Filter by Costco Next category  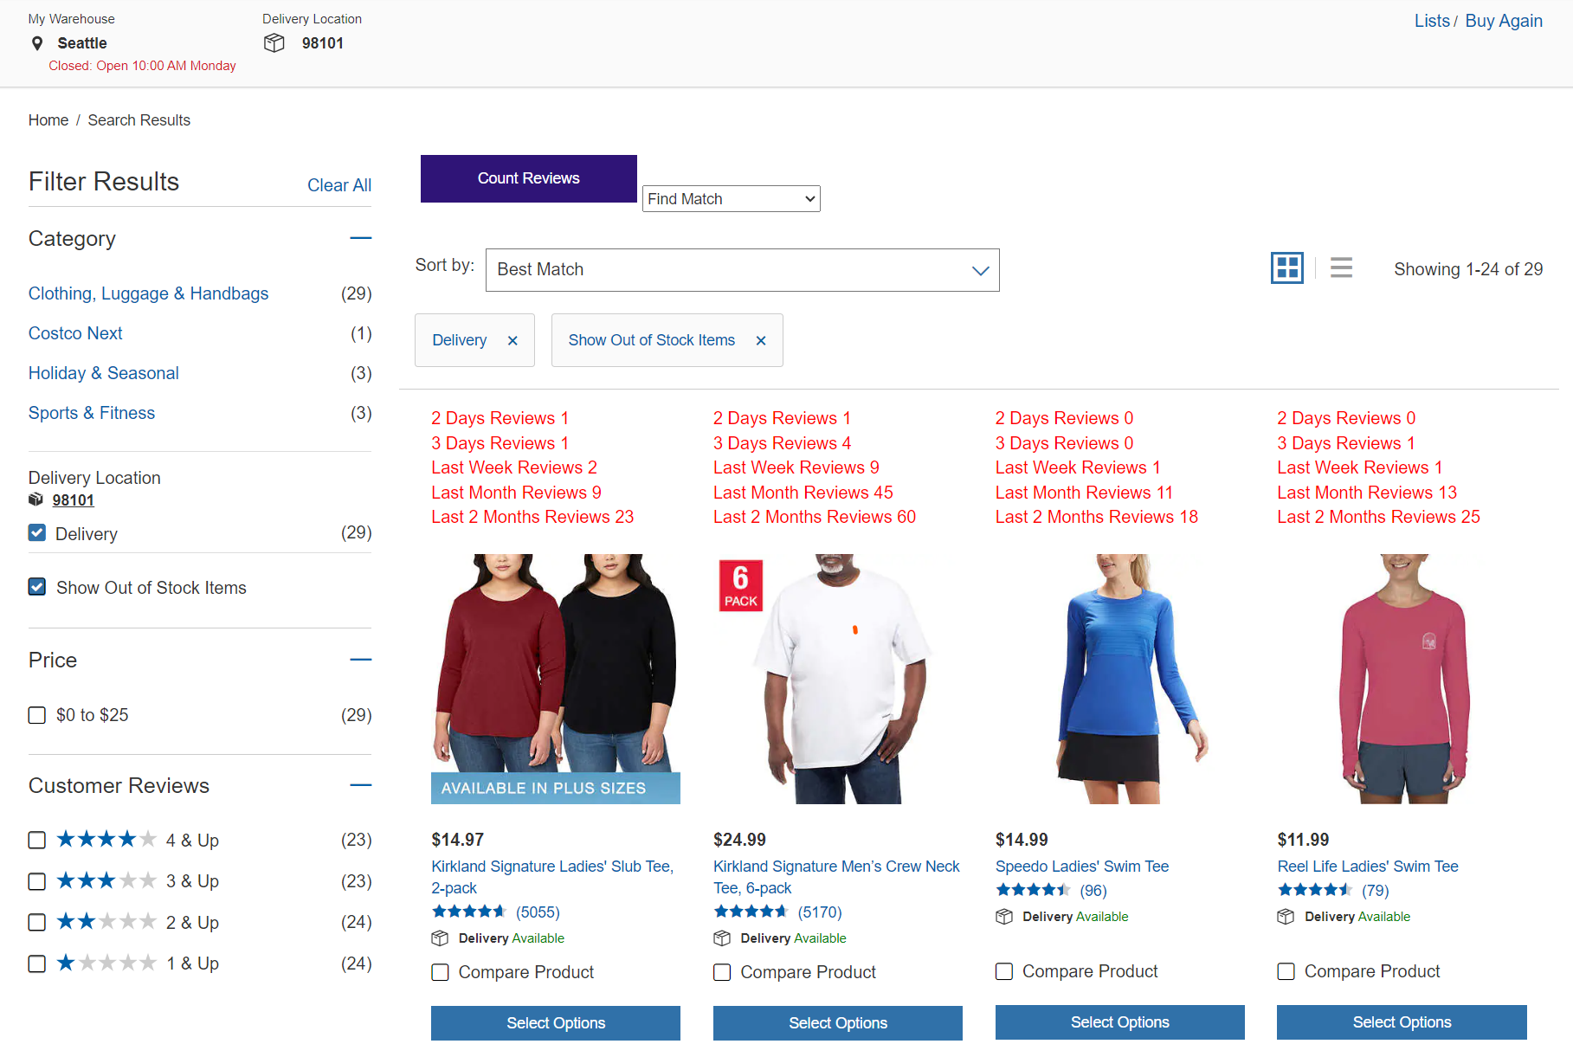(x=75, y=333)
